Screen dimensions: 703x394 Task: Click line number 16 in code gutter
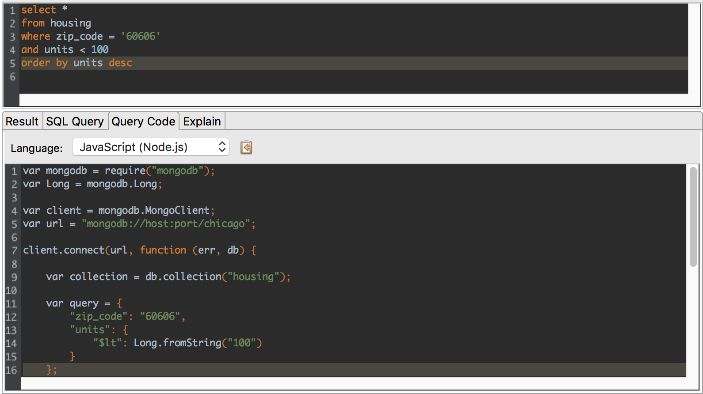pos(11,370)
